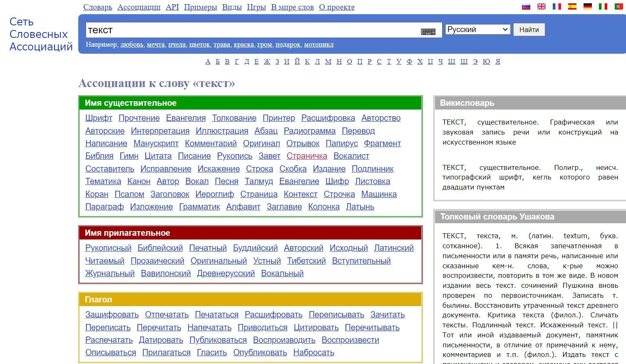This screenshot has height=364, width=626.
Task: Click the search field containing 'текст'
Action: [x=250, y=30]
